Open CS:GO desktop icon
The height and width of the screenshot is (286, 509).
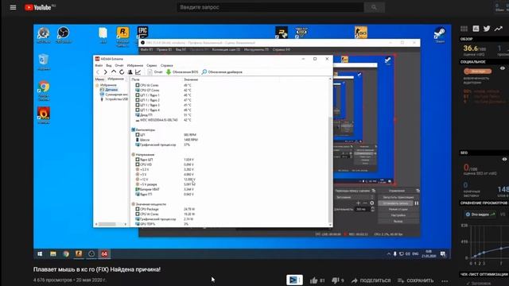361,33
